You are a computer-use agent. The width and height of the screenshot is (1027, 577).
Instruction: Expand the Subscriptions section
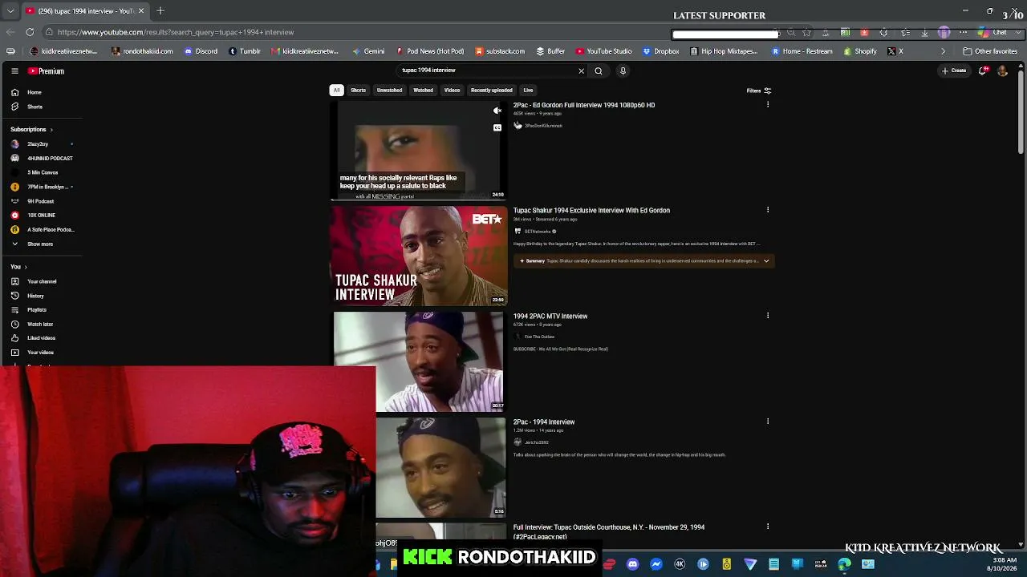pos(32,129)
